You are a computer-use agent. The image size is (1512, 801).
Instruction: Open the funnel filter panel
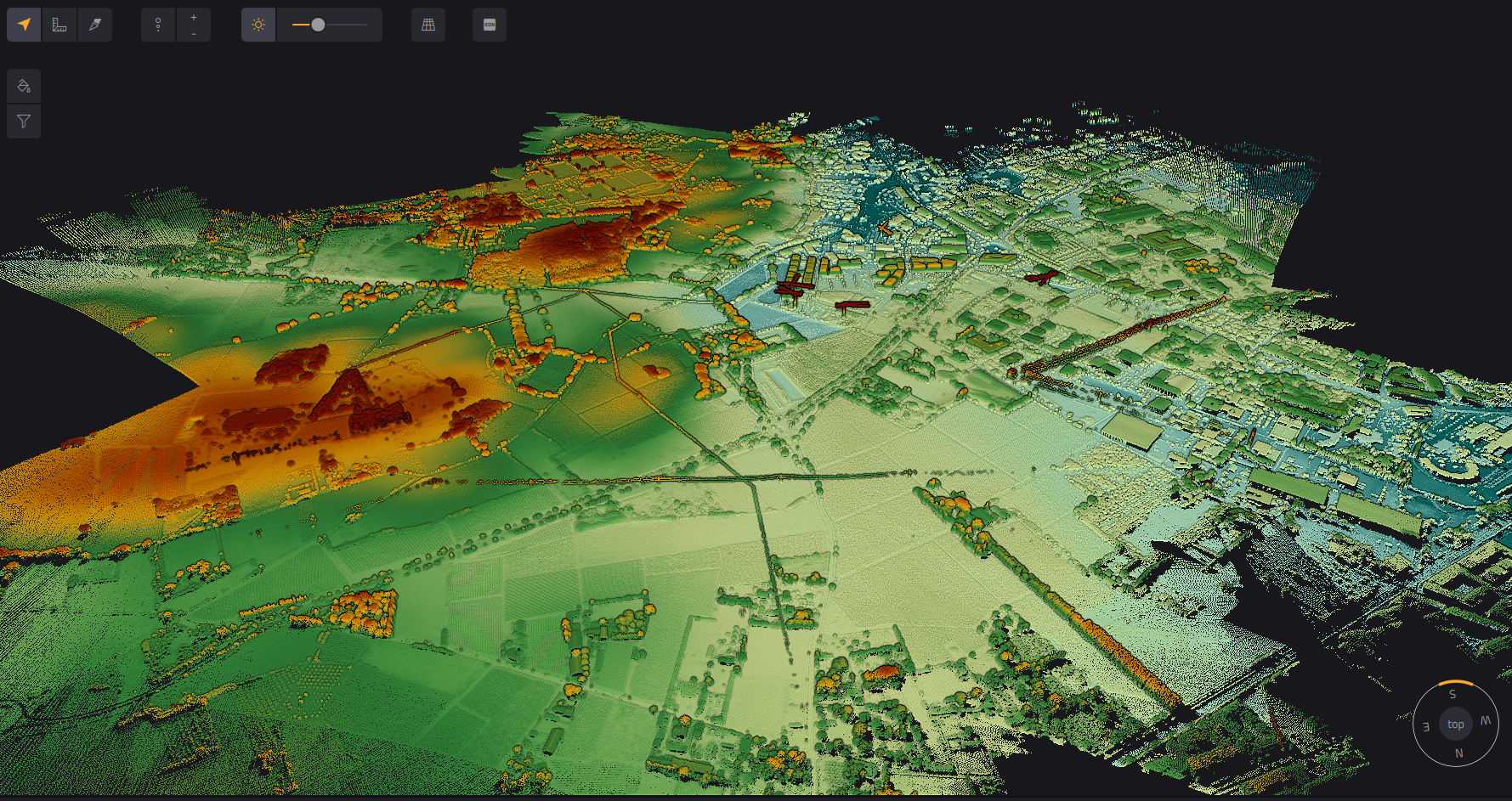click(x=24, y=121)
